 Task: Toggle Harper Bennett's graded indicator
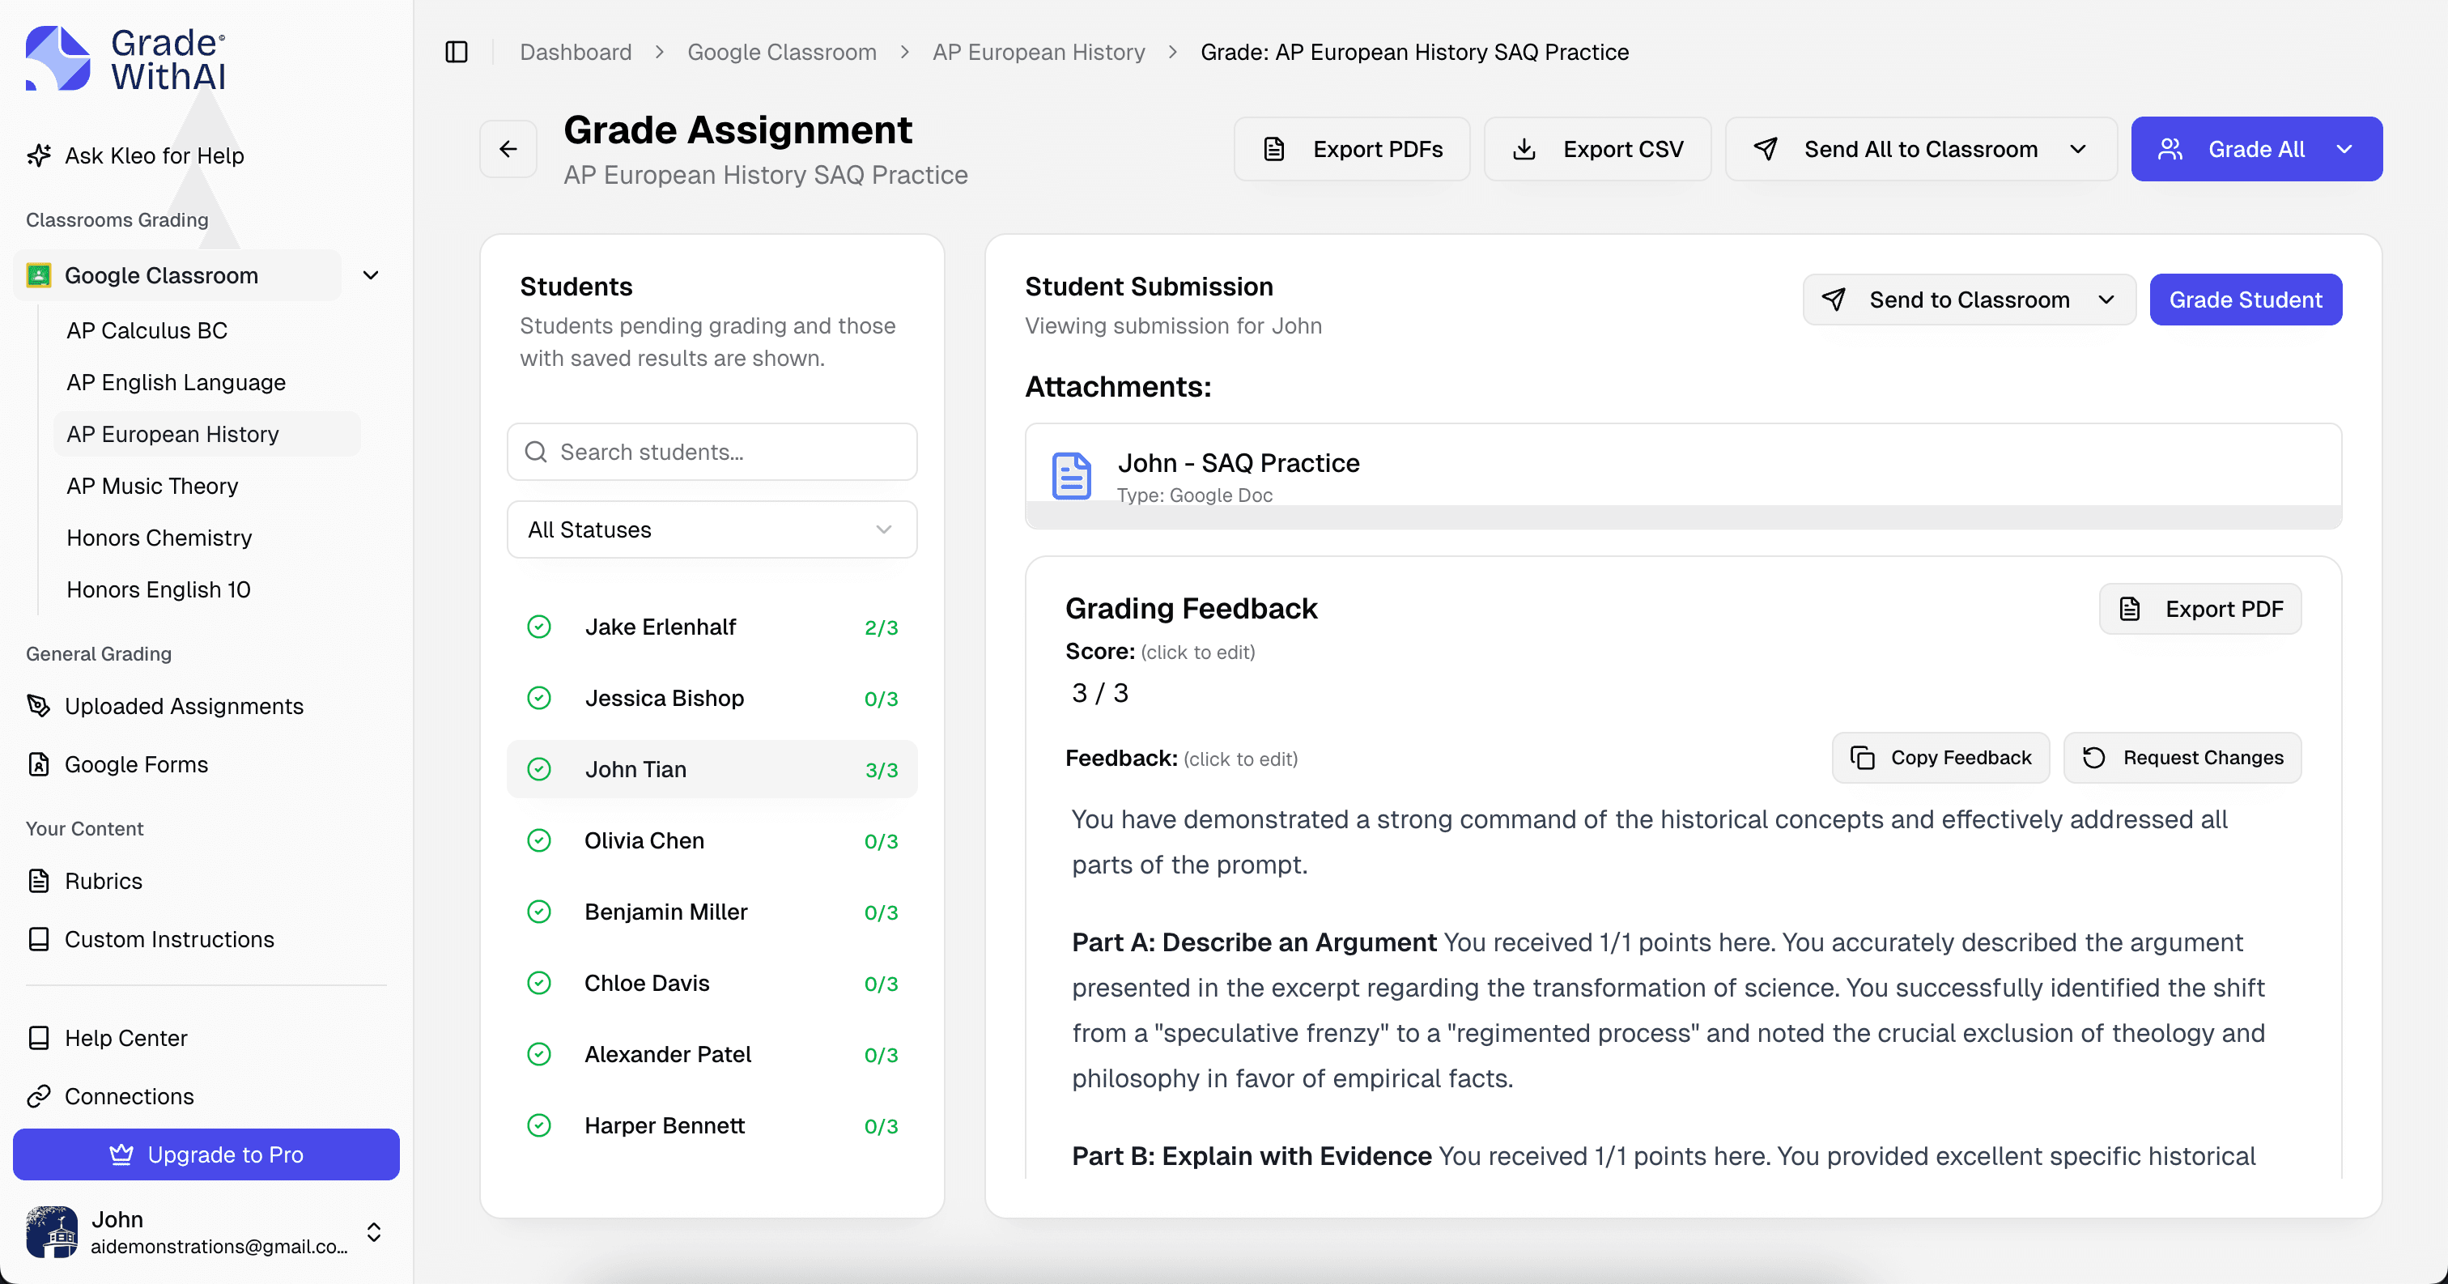(540, 1125)
